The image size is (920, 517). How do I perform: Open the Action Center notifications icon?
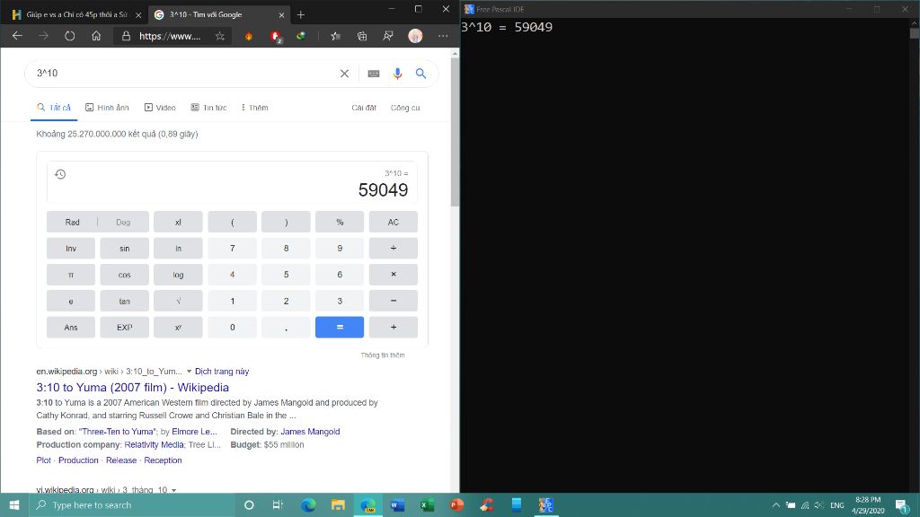point(902,504)
